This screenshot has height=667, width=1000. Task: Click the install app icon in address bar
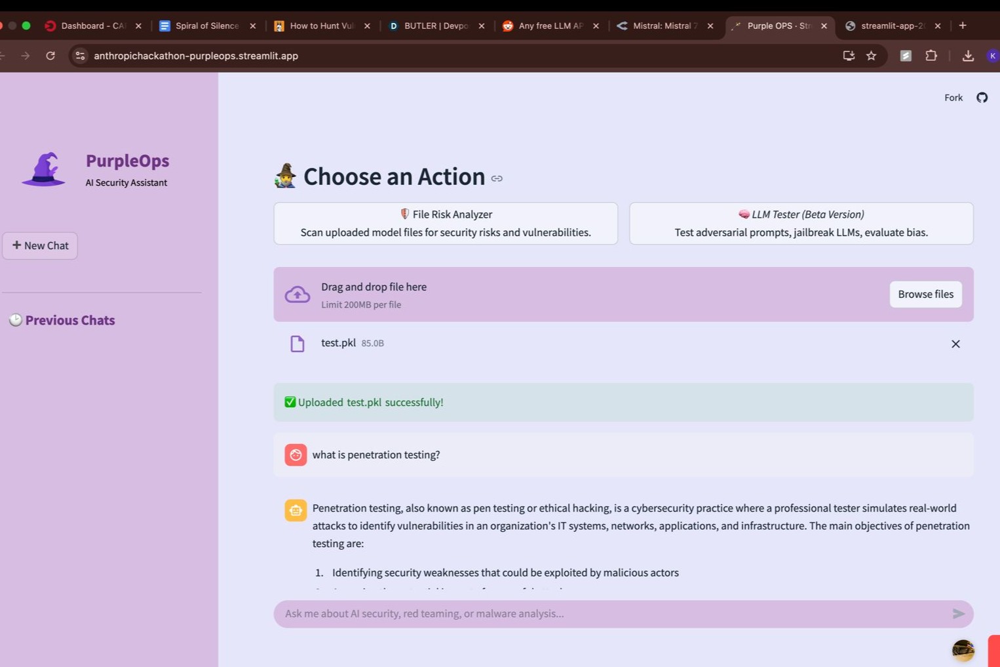pyautogui.click(x=849, y=56)
